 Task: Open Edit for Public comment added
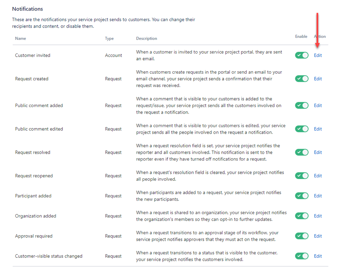point(318,105)
